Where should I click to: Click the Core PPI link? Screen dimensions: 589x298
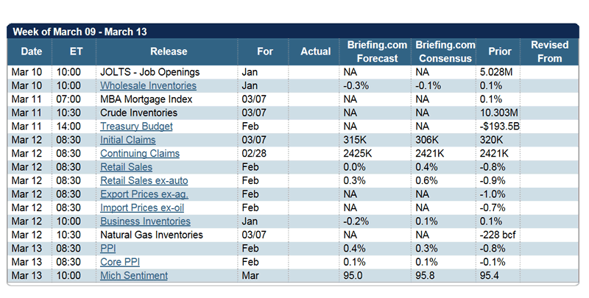click(120, 262)
